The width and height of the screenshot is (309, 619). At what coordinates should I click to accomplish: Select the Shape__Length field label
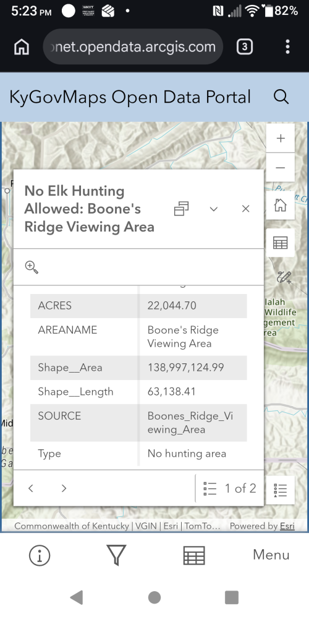75,392
